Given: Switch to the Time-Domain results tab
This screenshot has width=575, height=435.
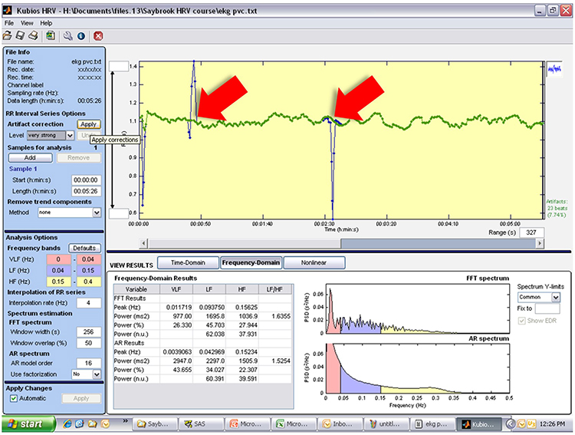Looking at the screenshot, I should [x=187, y=262].
